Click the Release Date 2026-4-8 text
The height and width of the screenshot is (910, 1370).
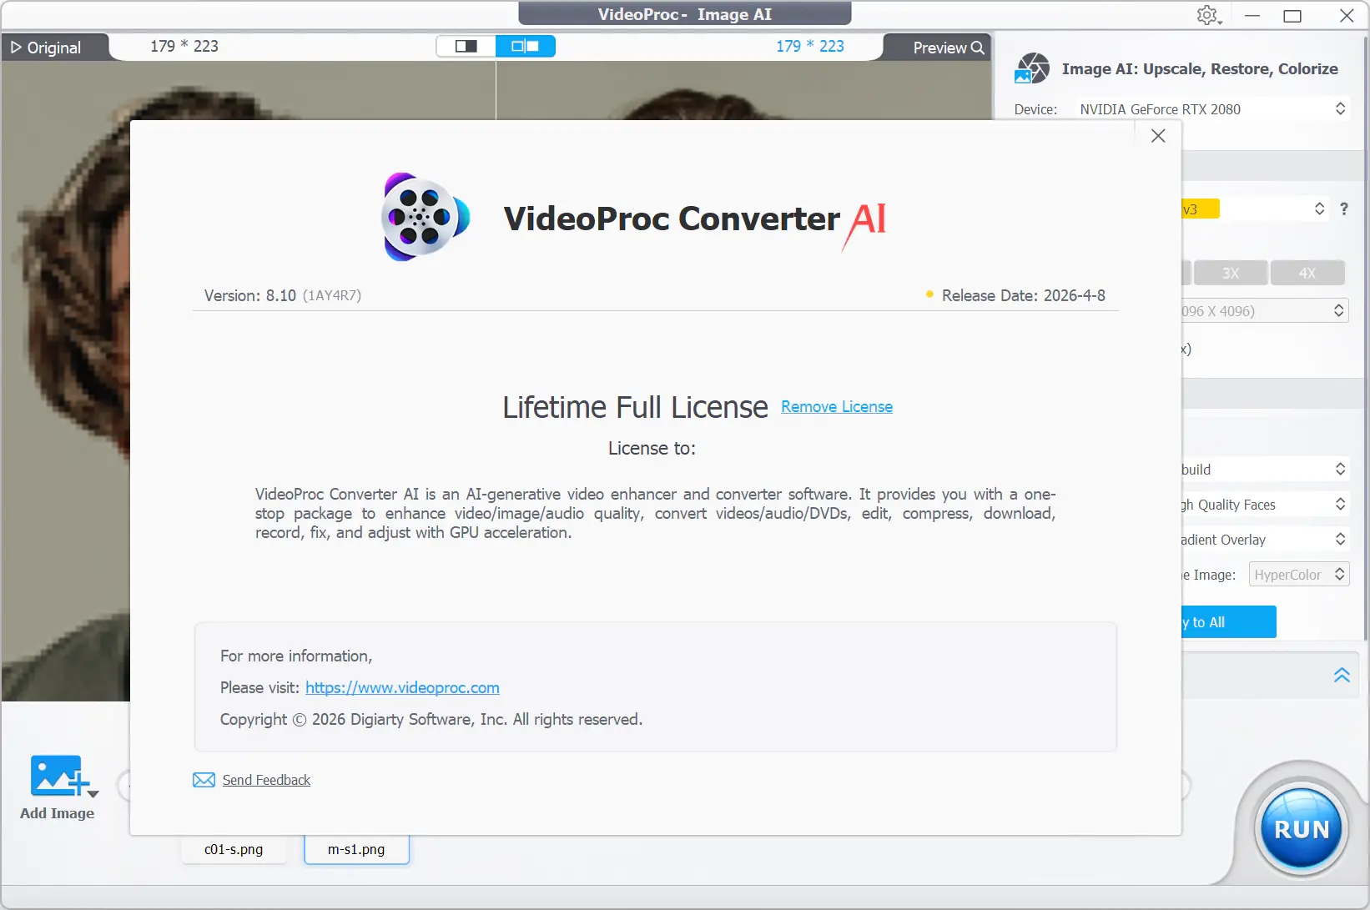point(1024,296)
